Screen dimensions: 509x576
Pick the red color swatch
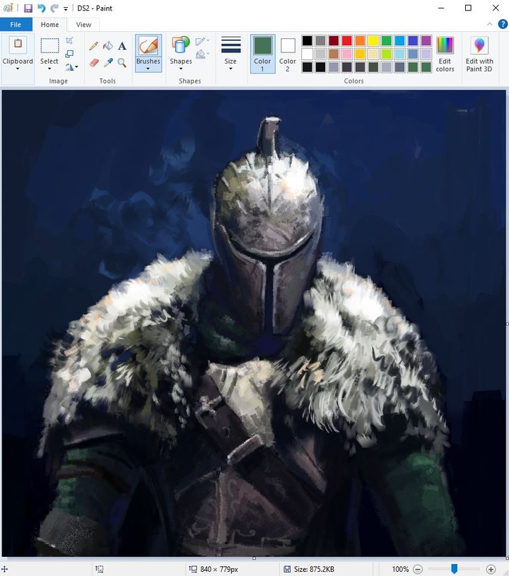pos(347,40)
